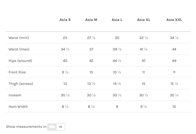
Task: Click the Hem Width row label
Action: point(18,107)
